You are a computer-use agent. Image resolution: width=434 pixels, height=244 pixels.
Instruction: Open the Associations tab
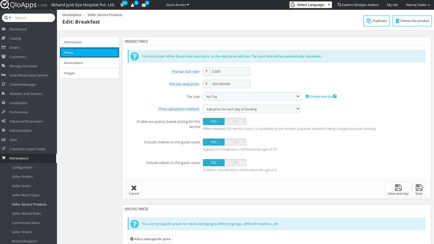[x=89, y=63]
